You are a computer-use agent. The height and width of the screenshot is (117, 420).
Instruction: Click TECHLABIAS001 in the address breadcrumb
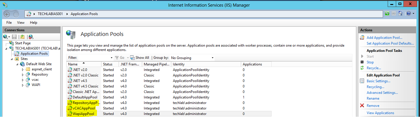(x=50, y=14)
